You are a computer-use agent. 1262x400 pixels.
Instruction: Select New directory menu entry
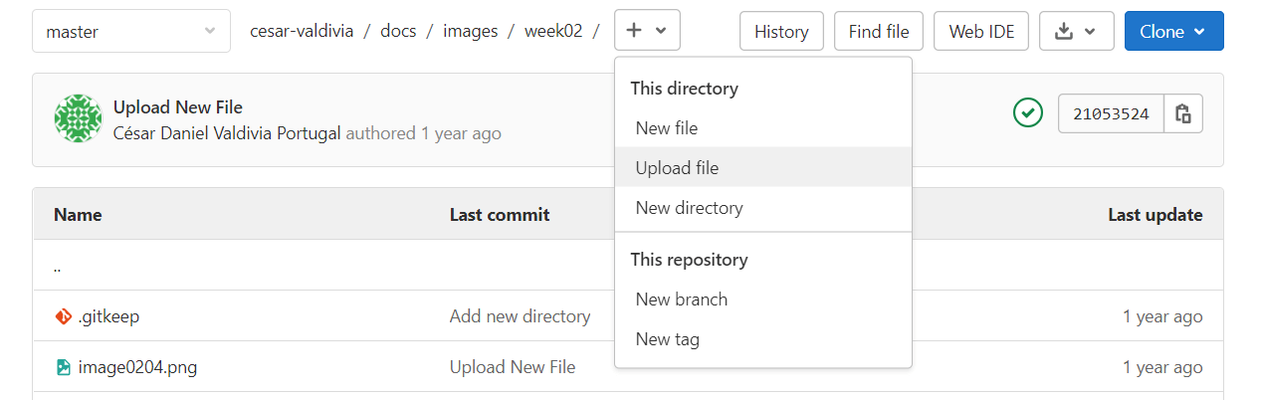pos(689,208)
